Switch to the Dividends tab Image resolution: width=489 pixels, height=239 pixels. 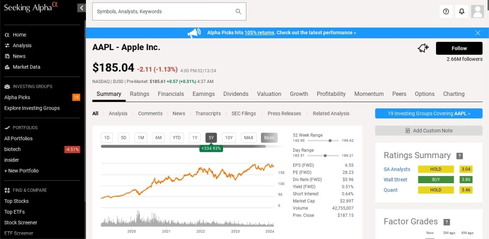pyautogui.click(x=235, y=94)
